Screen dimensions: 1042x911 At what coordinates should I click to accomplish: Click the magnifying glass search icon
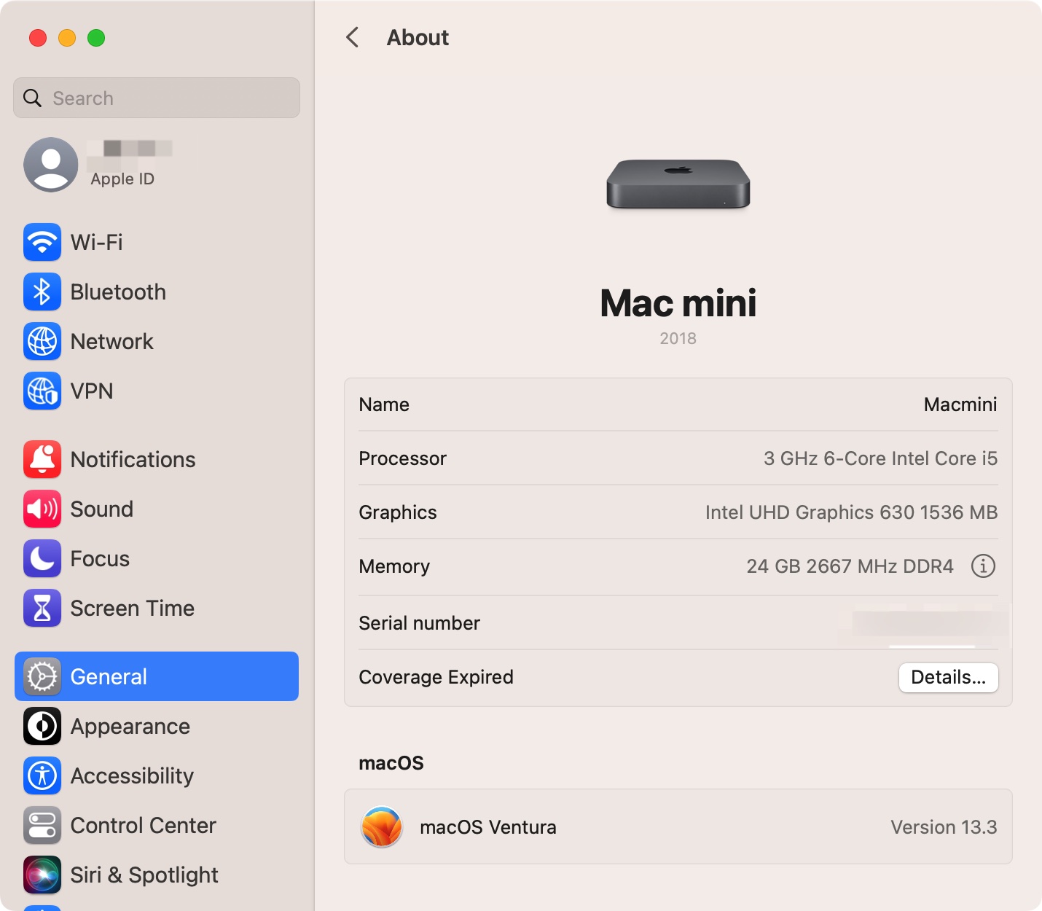(33, 98)
